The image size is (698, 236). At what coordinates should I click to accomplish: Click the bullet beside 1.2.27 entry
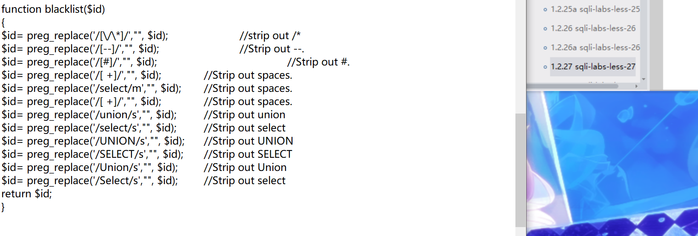(x=545, y=67)
